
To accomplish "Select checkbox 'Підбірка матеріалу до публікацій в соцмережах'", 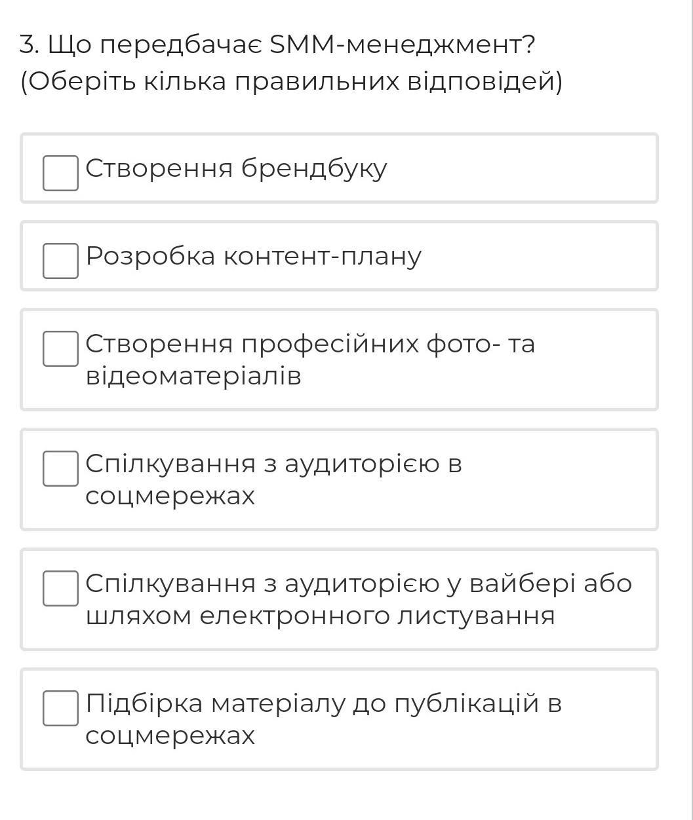I will (x=60, y=708).
